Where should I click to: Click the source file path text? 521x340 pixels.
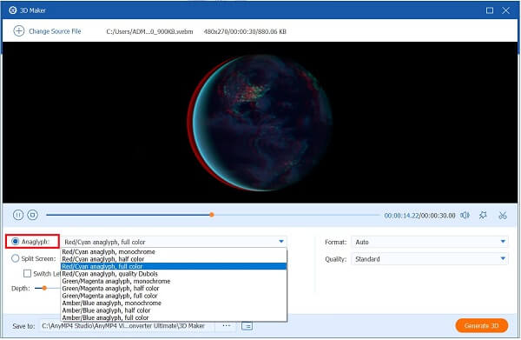click(x=149, y=31)
